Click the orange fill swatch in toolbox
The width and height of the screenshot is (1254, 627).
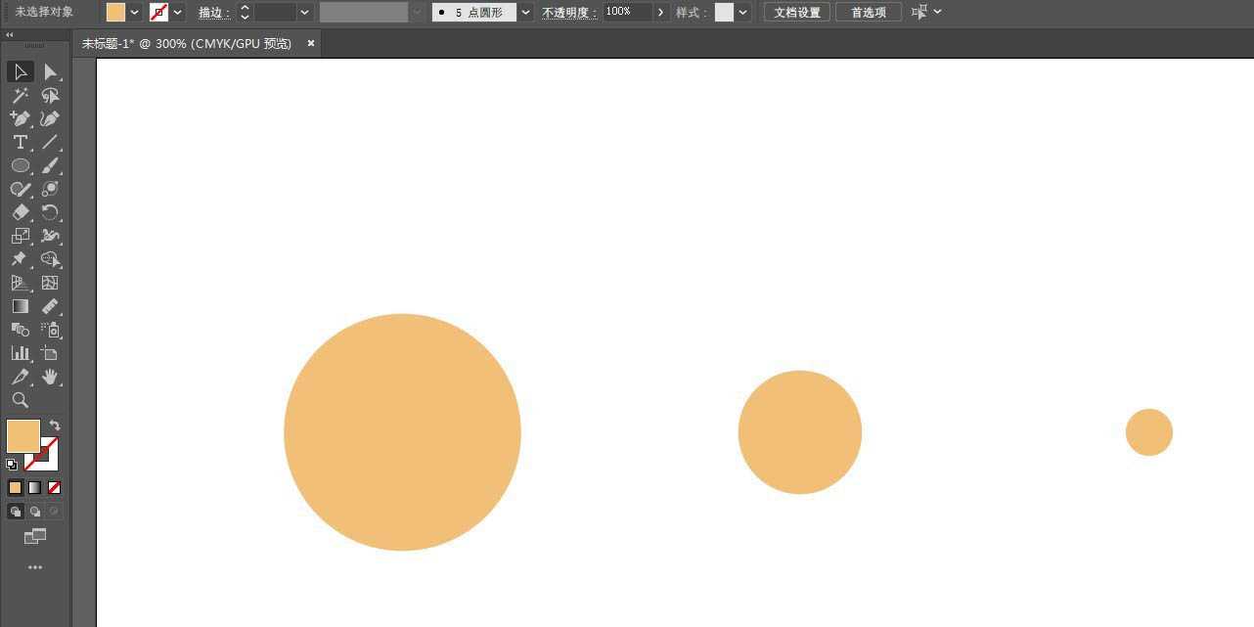[22, 435]
